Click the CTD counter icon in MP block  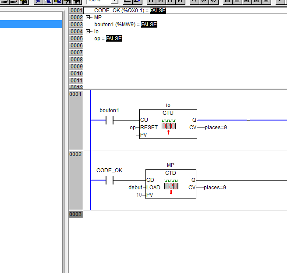pyautogui.click(x=171, y=186)
